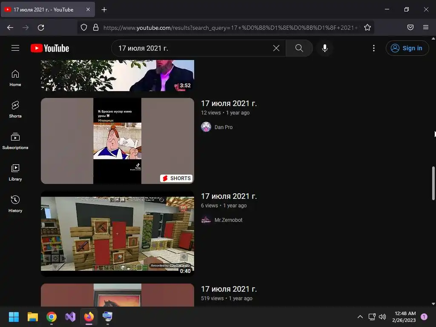Open Shorts in sidebar

pyautogui.click(x=15, y=109)
